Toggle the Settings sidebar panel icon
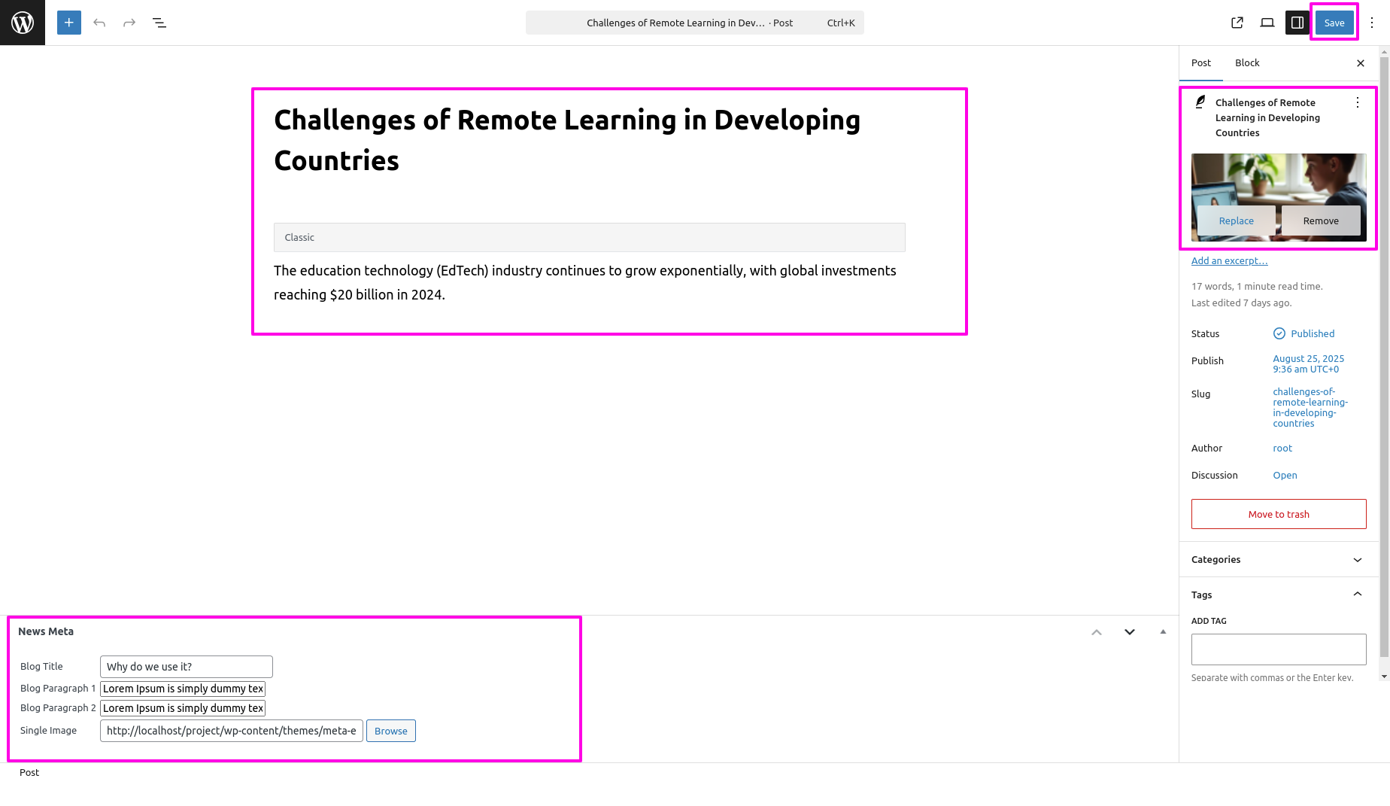The width and height of the screenshot is (1390, 806). pyautogui.click(x=1297, y=23)
